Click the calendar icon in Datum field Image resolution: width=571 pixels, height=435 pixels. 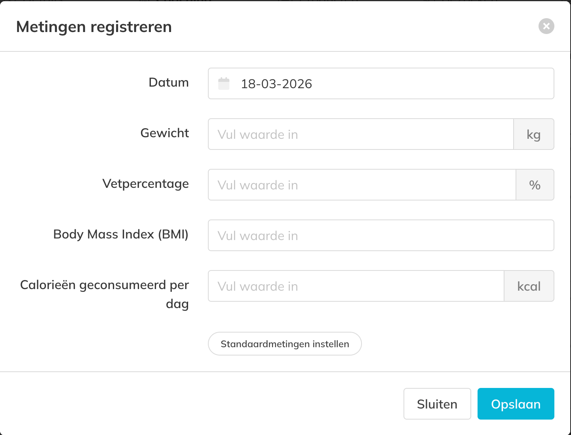224,83
